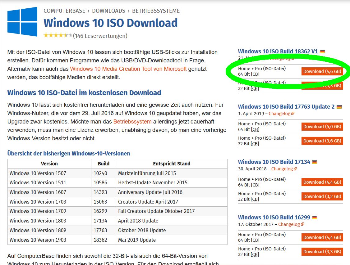The image size is (350, 265).
Task: Open Windows 10 Media Creation Tool link
Action: [128, 69]
